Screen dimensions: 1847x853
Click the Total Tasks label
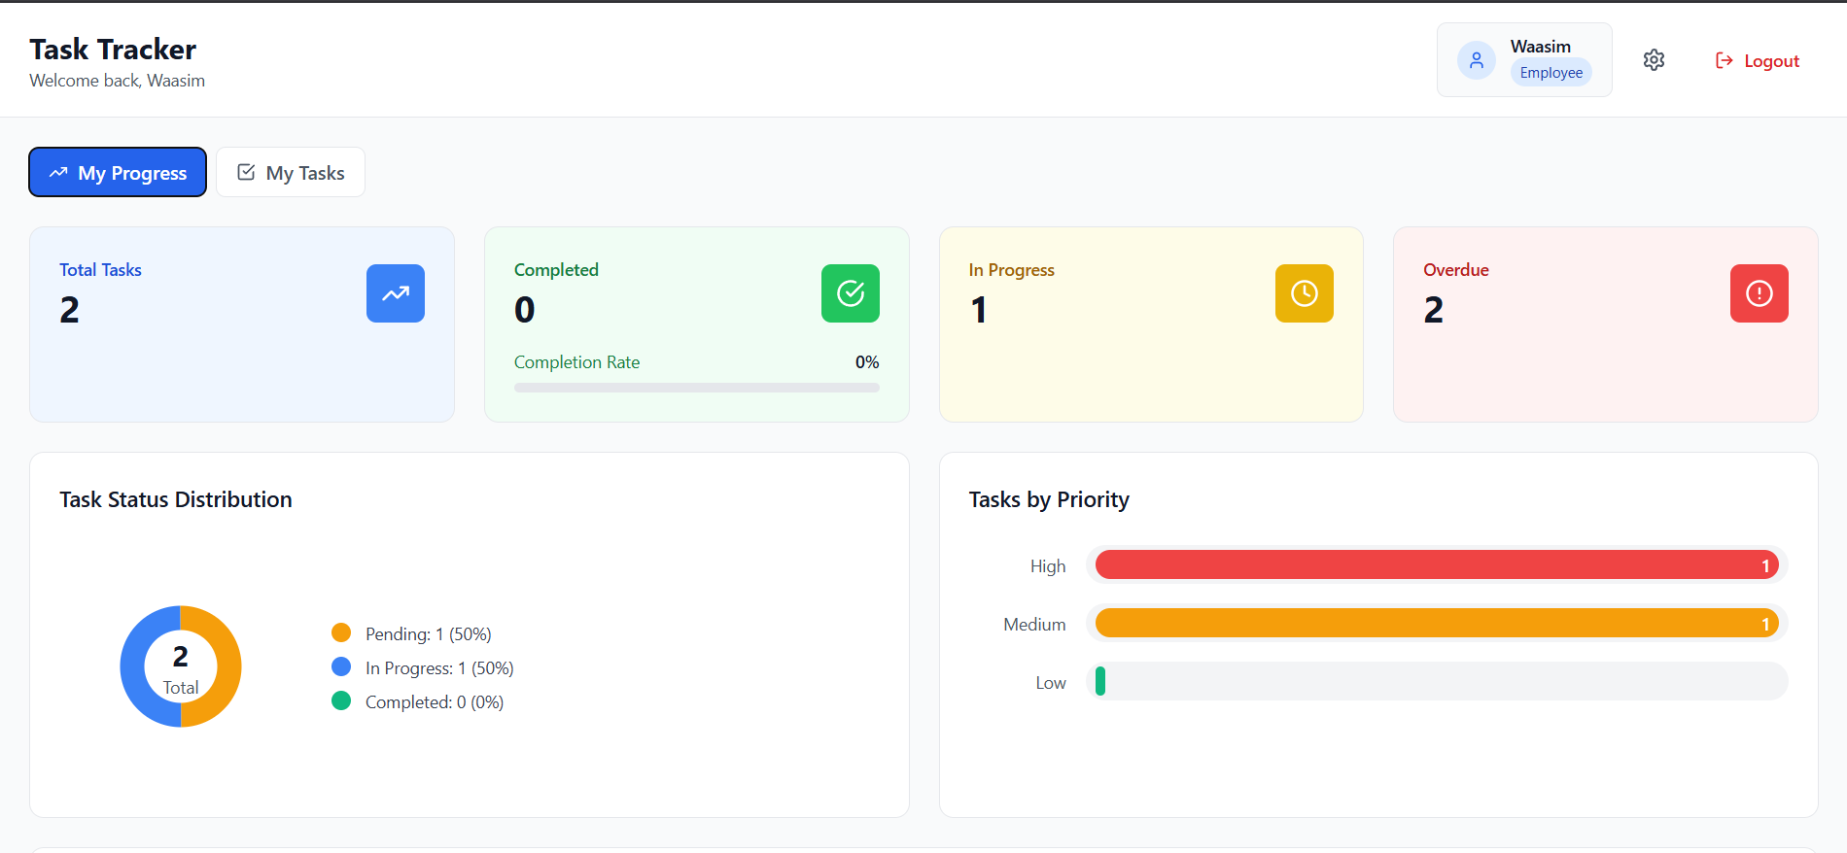click(x=100, y=270)
